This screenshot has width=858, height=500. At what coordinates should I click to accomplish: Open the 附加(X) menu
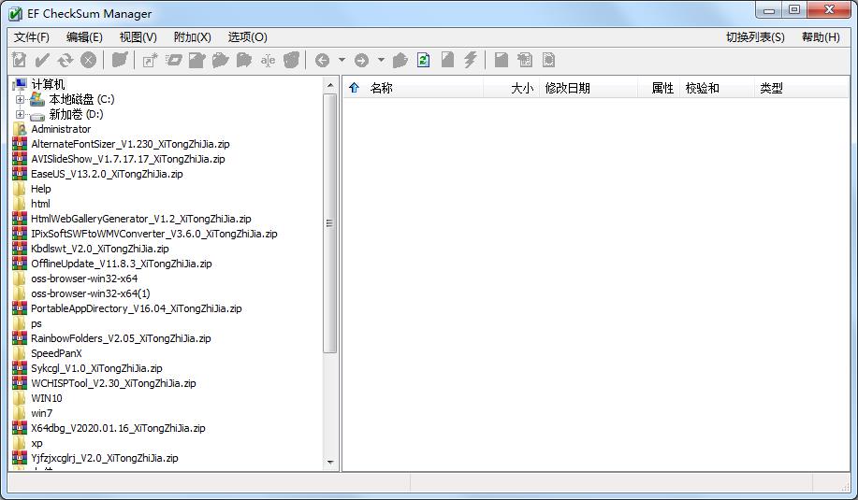[x=192, y=36]
